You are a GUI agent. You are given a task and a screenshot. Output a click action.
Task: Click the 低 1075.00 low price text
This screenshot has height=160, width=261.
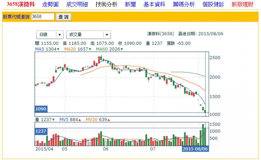click(102, 44)
